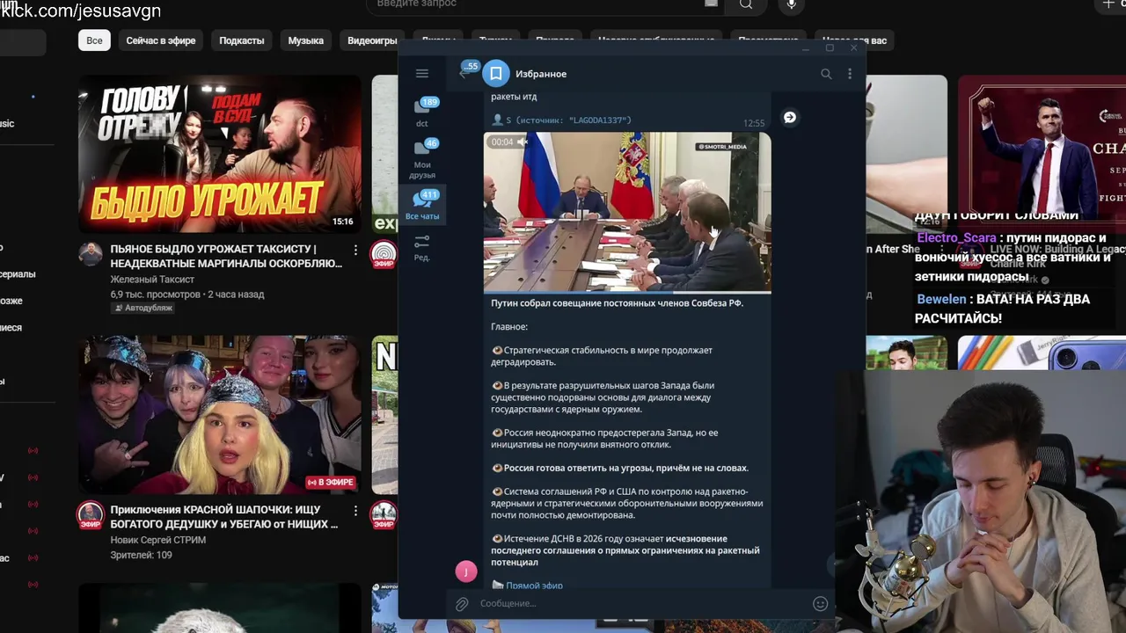Viewport: 1126px width, 633px height.
Task: Search within the Избранное chat
Action: coord(826,74)
